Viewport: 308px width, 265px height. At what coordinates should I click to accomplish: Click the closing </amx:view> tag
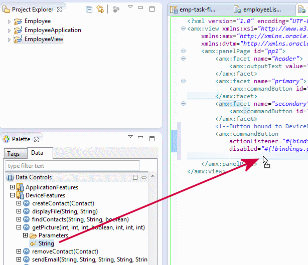[206, 171]
